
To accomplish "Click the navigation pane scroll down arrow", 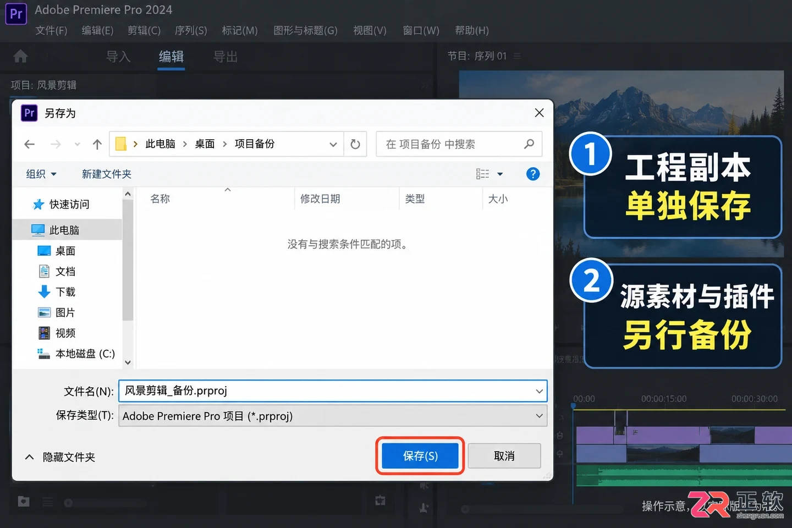I will 128,362.
